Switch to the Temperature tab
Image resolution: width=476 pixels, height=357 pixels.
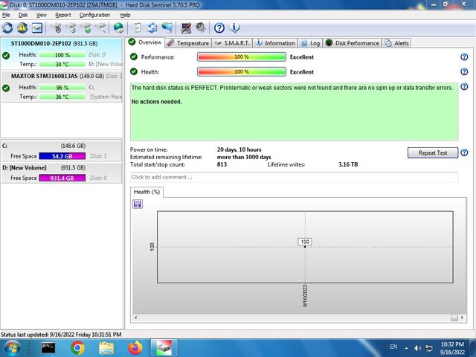pos(187,43)
